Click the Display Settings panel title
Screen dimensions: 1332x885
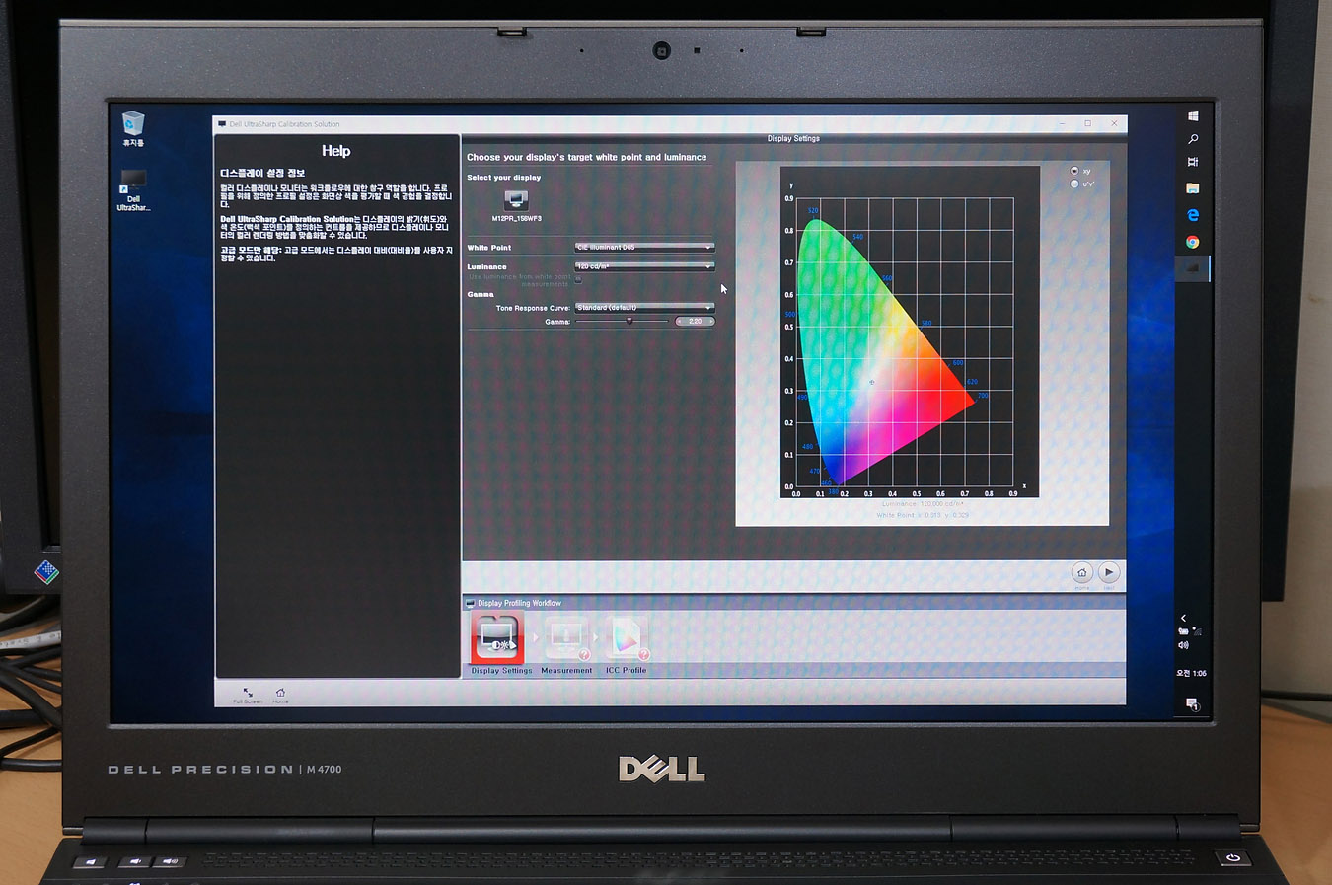coord(793,138)
